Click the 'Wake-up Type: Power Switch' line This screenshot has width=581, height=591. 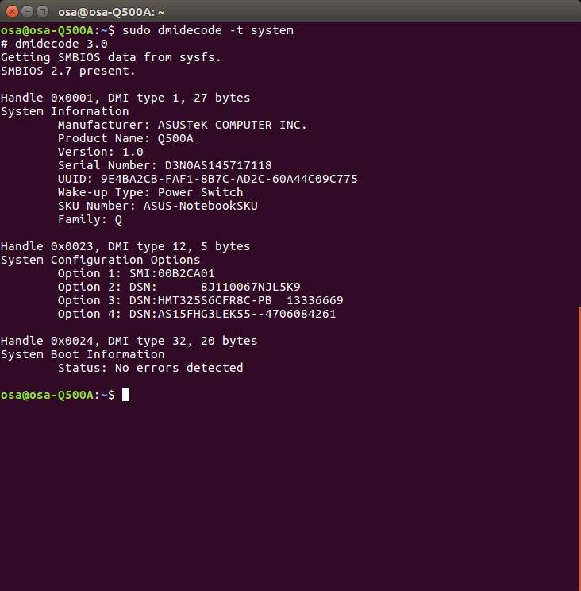click(150, 192)
